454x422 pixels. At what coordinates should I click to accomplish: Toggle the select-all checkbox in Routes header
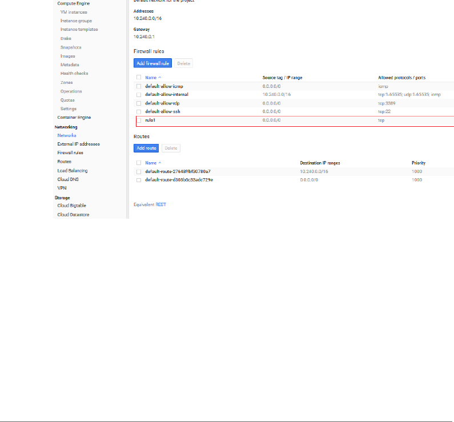(139, 163)
